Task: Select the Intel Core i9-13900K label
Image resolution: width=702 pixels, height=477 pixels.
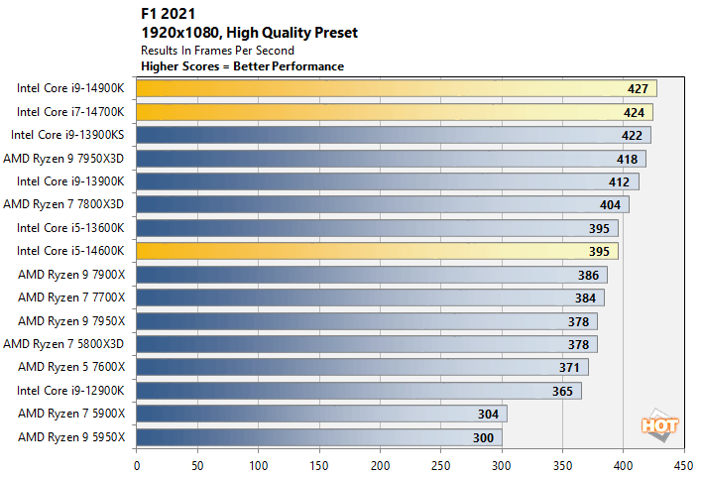Action: pyautogui.click(x=70, y=181)
